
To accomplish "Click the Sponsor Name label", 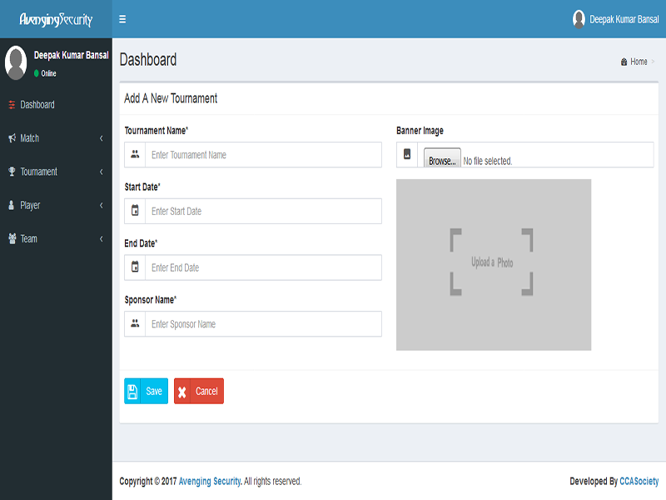I will click(151, 300).
